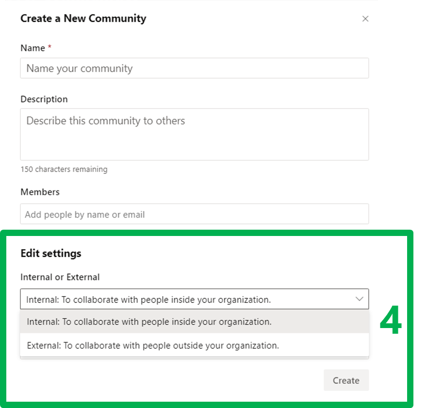Image resolution: width=427 pixels, height=408 pixels.
Task: Open the Internal or External combo box
Action: pyautogui.click(x=194, y=299)
